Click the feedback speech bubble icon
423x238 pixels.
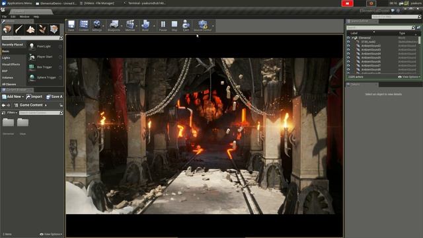click(393, 11)
